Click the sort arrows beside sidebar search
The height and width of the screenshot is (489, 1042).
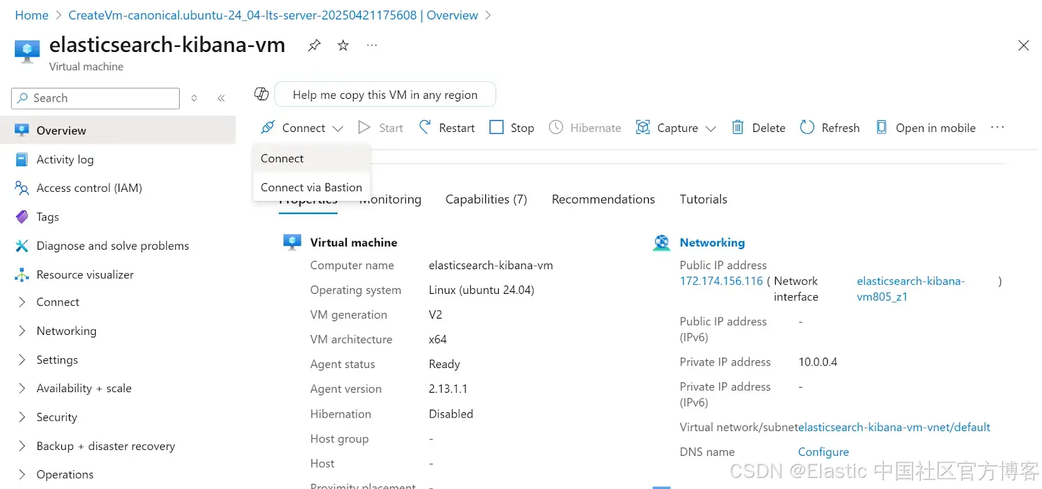[194, 98]
